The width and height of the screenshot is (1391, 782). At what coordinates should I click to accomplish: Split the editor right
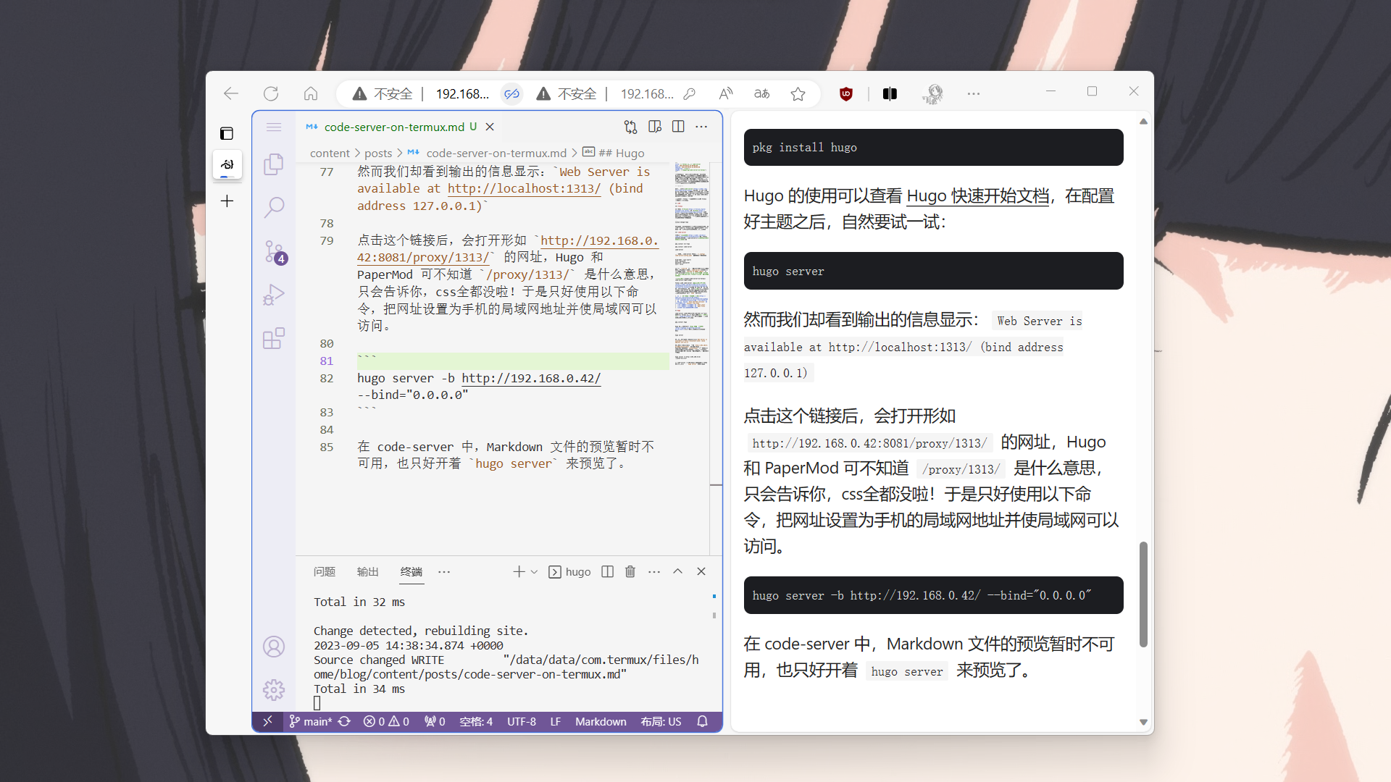point(678,127)
